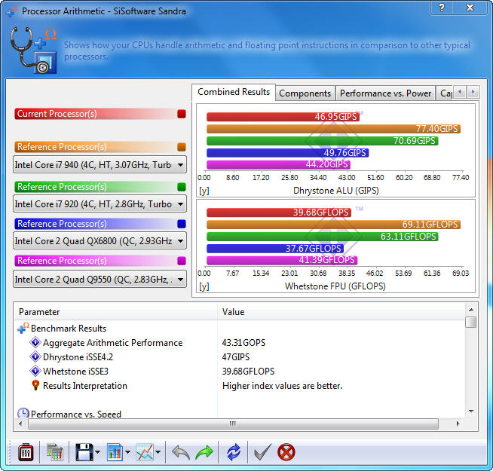Click the Whetstone iSSE3 diamond icon
The height and width of the screenshot is (471, 493).
(35, 371)
